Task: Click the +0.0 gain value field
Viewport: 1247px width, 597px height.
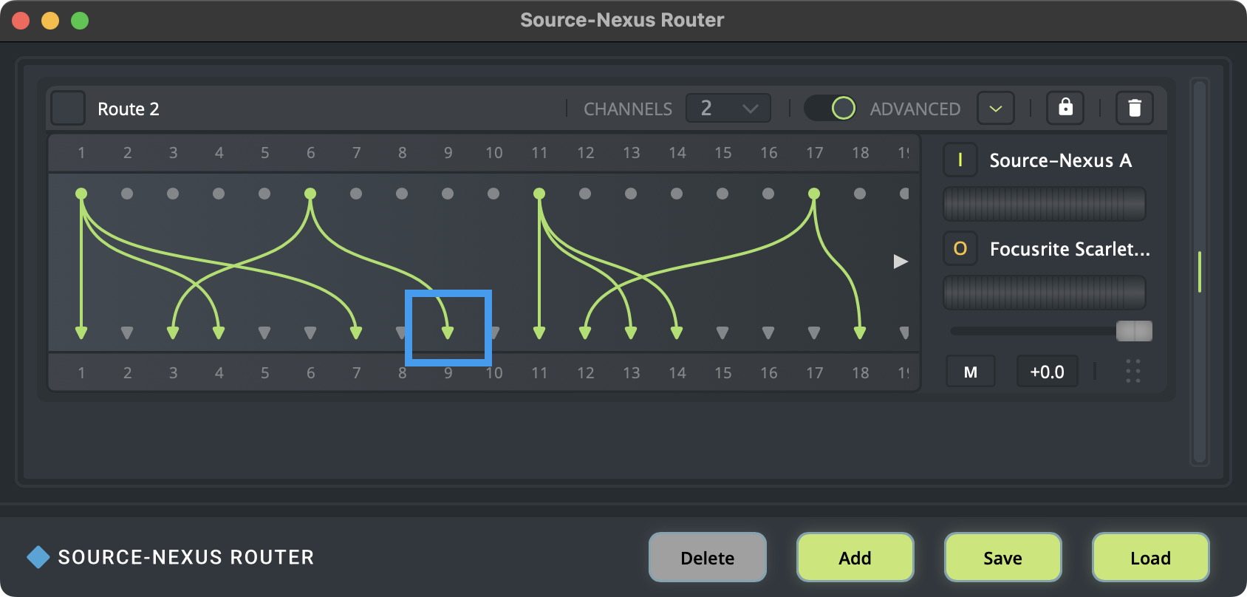Action: click(1047, 372)
